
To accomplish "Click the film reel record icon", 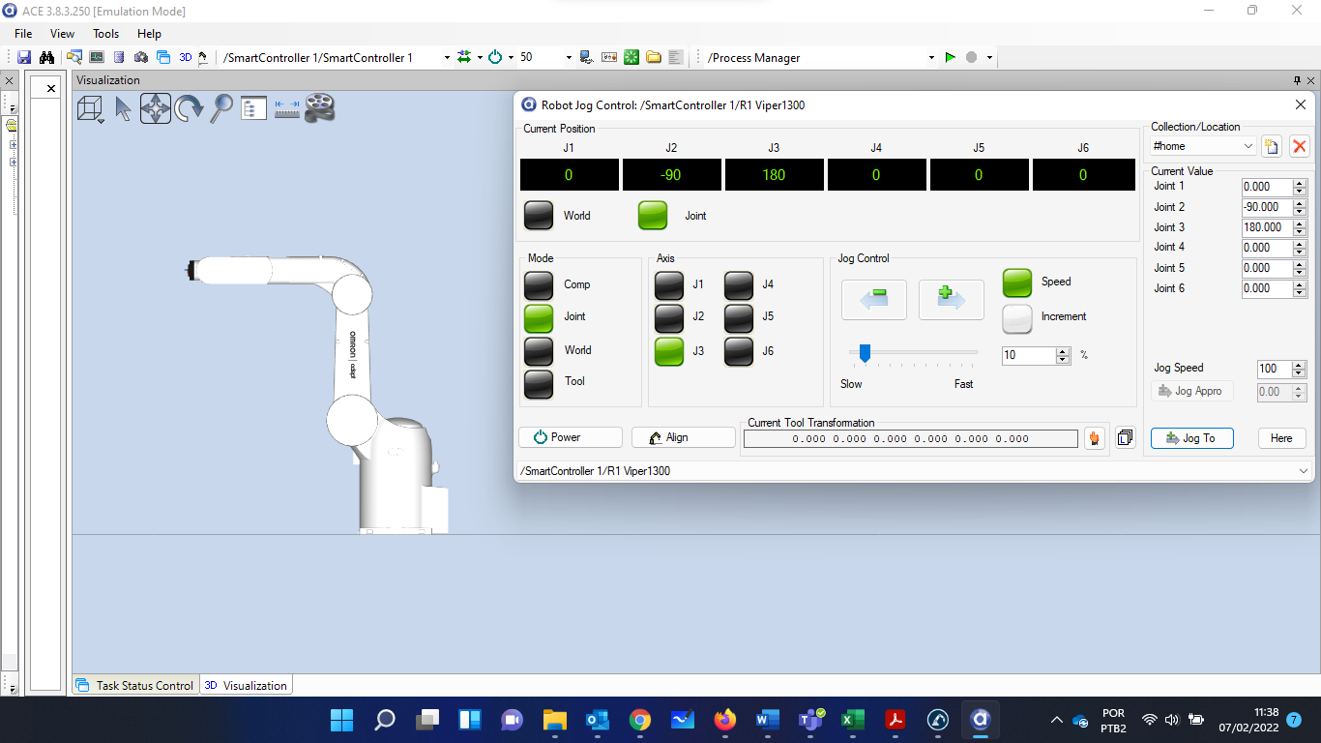I will pos(319,107).
